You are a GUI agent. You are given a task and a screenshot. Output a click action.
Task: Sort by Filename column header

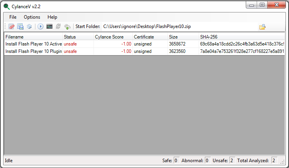(x=33, y=37)
